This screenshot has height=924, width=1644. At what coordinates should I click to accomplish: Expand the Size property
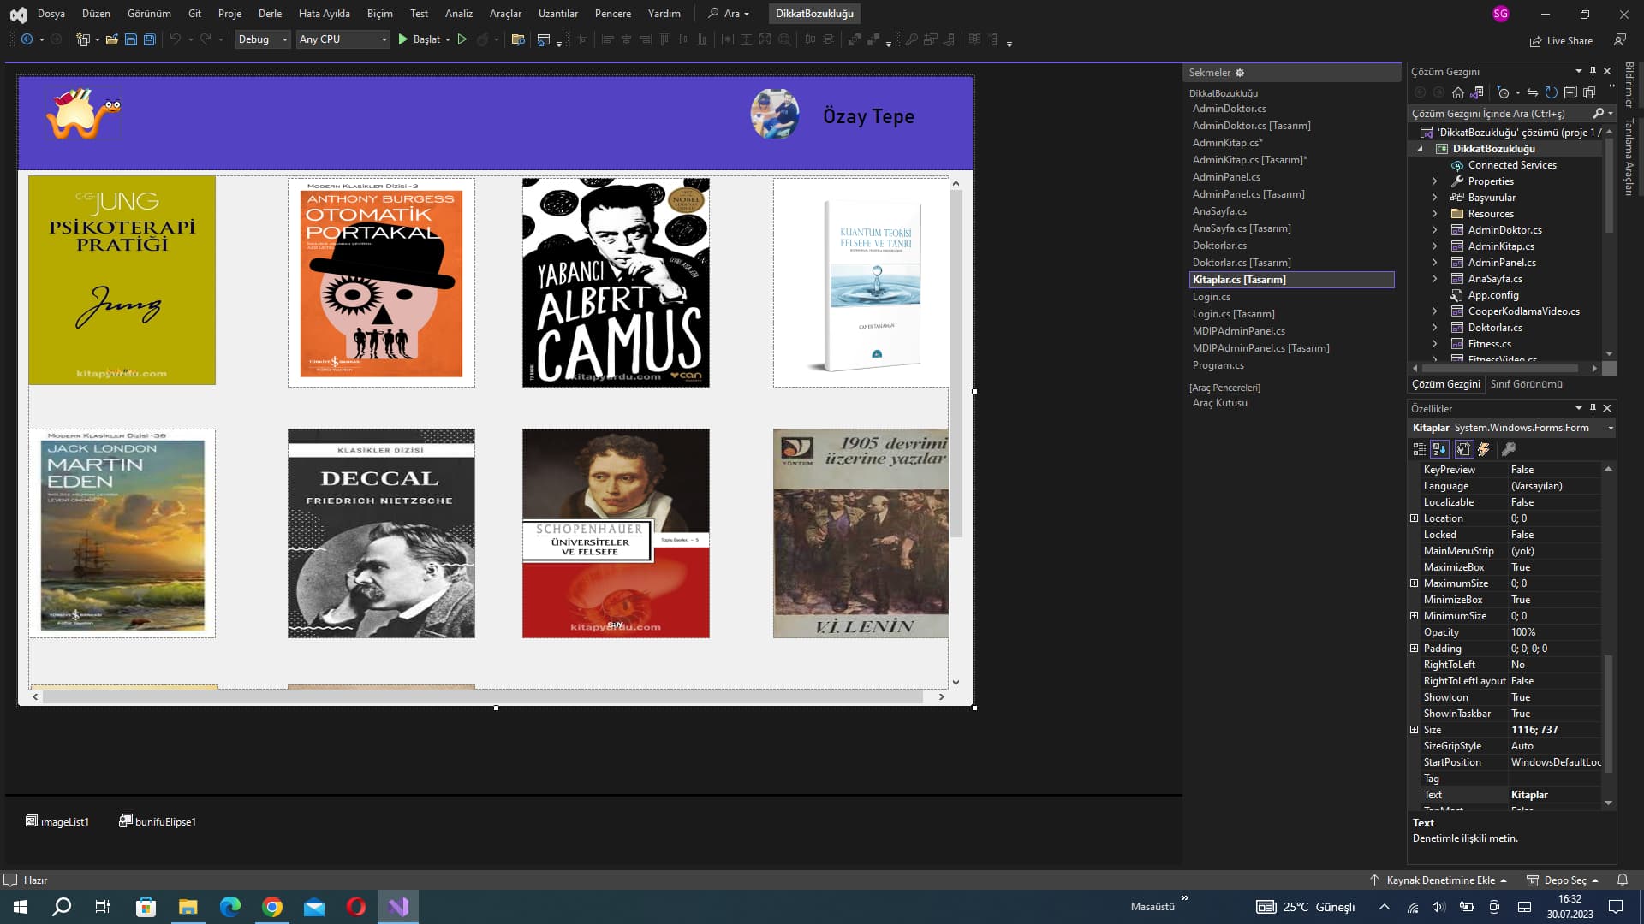pos(1415,730)
